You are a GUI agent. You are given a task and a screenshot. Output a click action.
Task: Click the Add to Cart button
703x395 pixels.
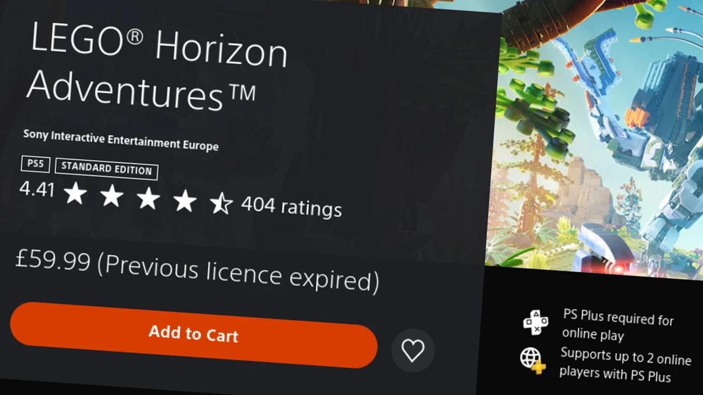click(194, 334)
